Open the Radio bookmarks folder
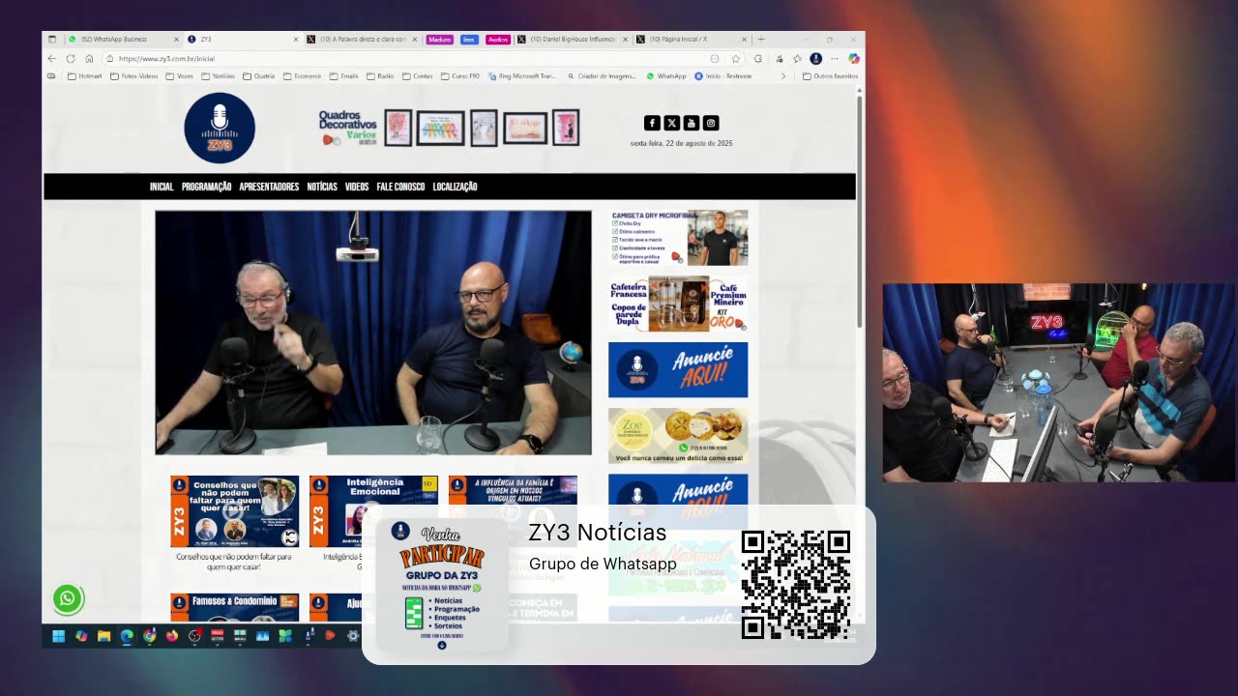The height and width of the screenshot is (696, 1238). (x=380, y=75)
